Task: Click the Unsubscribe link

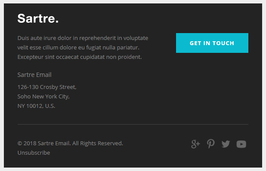Action: (34, 153)
